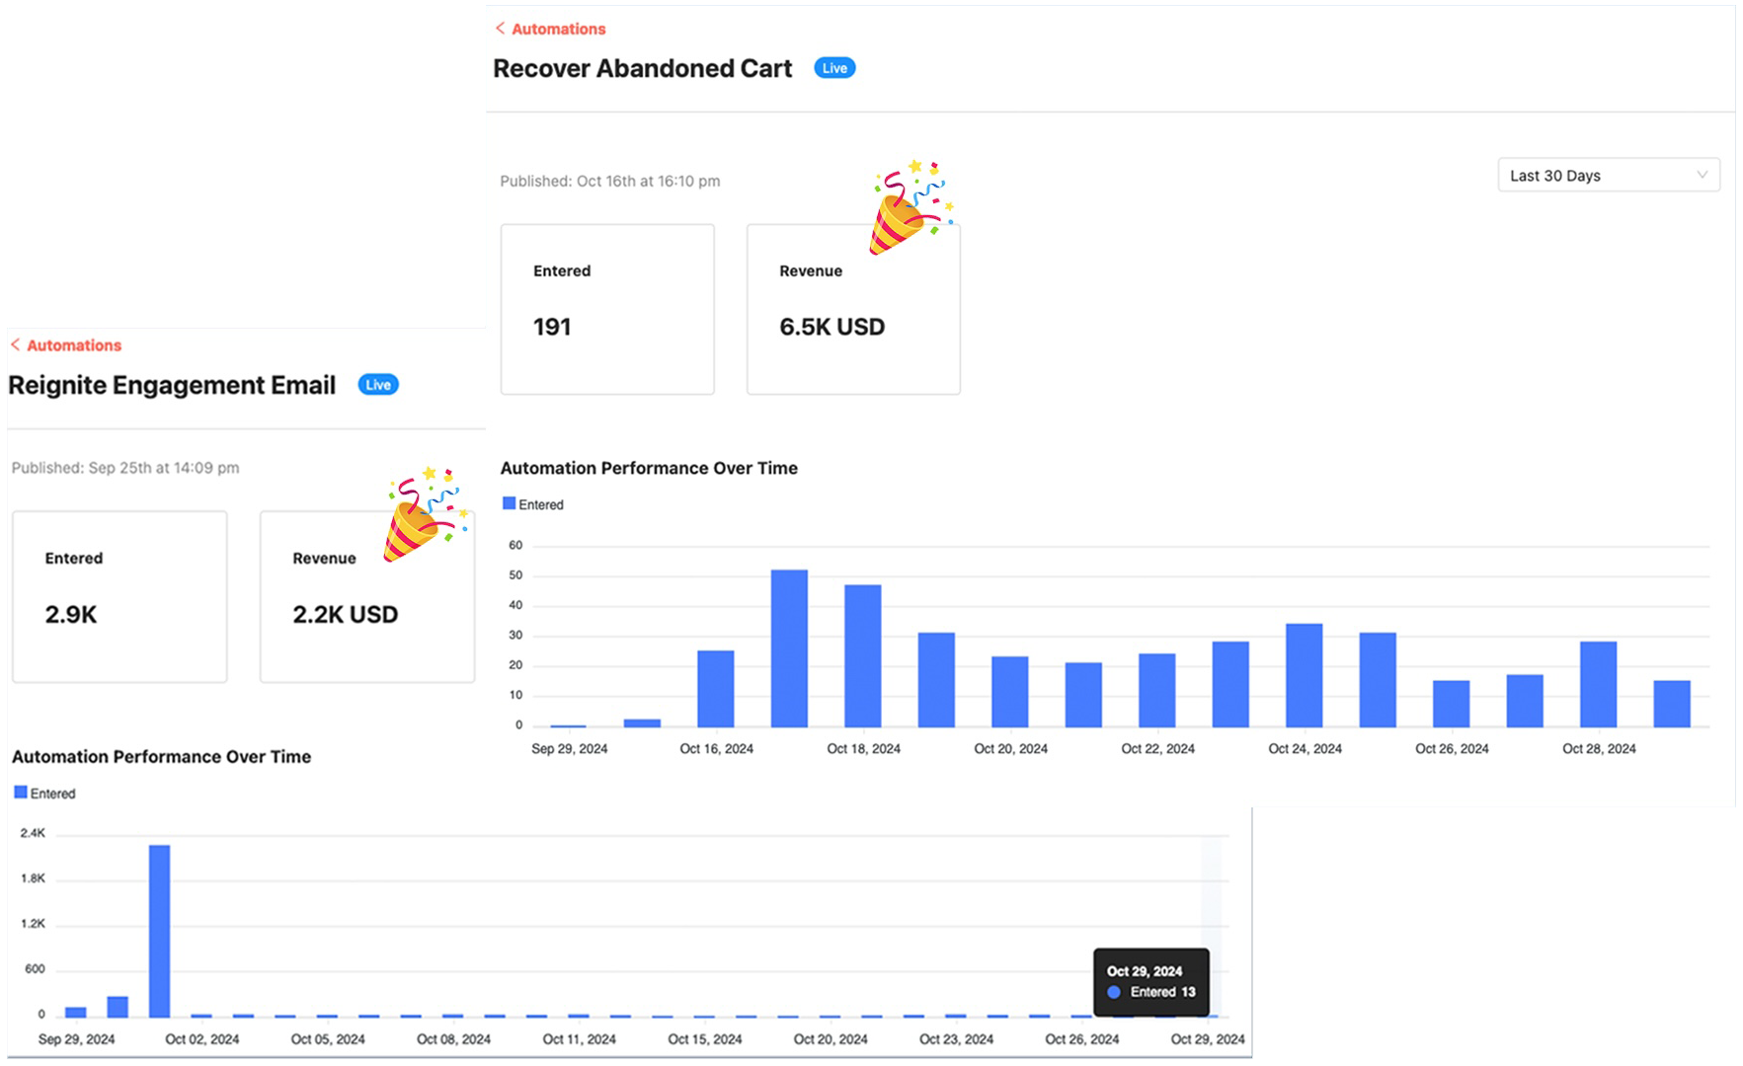This screenshot has width=1743, height=1066.
Task: Open the Last 30 Days dropdown
Action: click(x=1609, y=175)
